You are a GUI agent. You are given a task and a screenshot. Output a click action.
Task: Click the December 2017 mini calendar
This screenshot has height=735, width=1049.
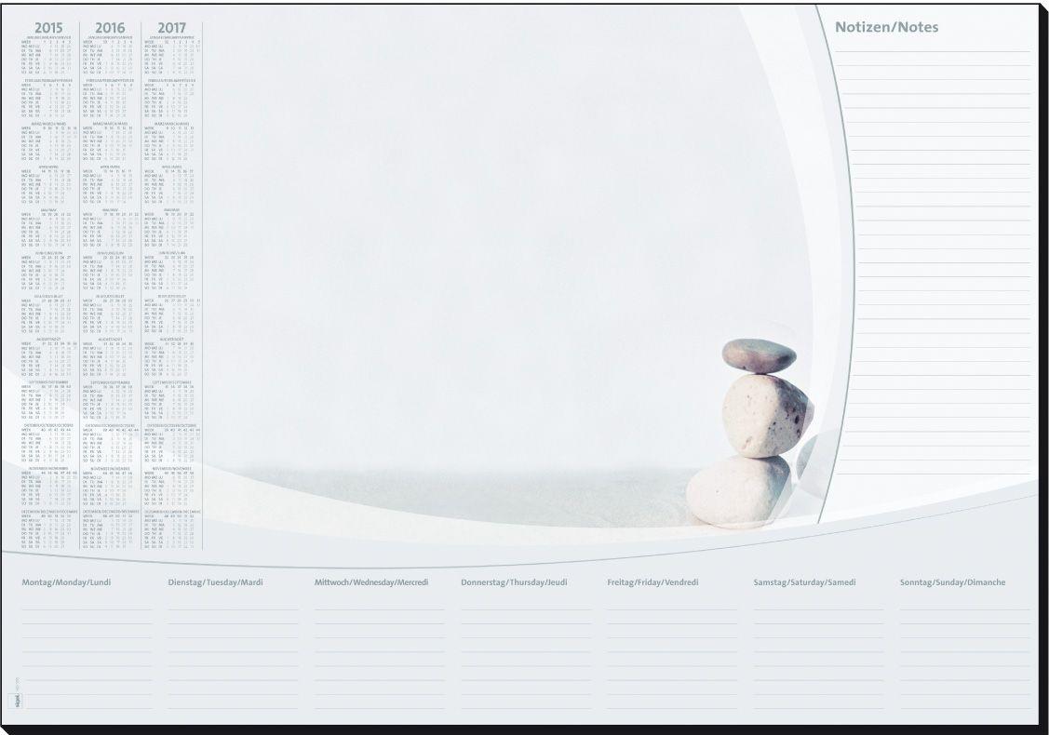point(171,528)
